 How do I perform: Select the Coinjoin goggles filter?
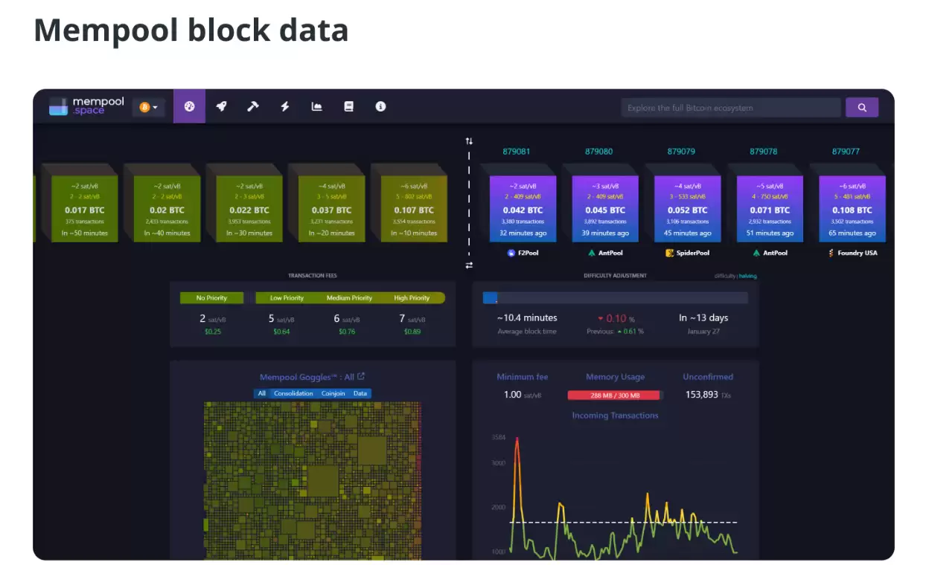click(x=333, y=393)
